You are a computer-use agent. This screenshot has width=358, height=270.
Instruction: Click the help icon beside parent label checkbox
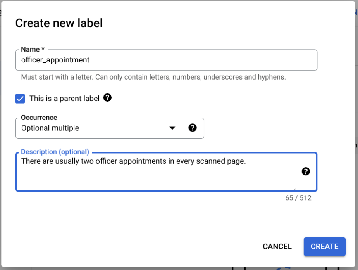point(108,98)
